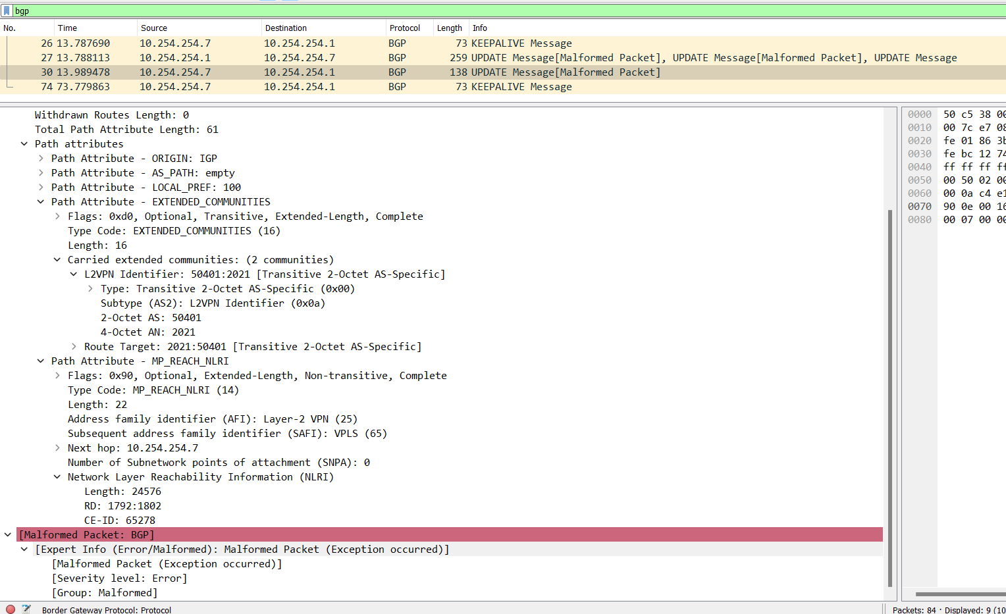Sort packet list by Destination column
The image size is (1006, 614).
click(x=323, y=28)
